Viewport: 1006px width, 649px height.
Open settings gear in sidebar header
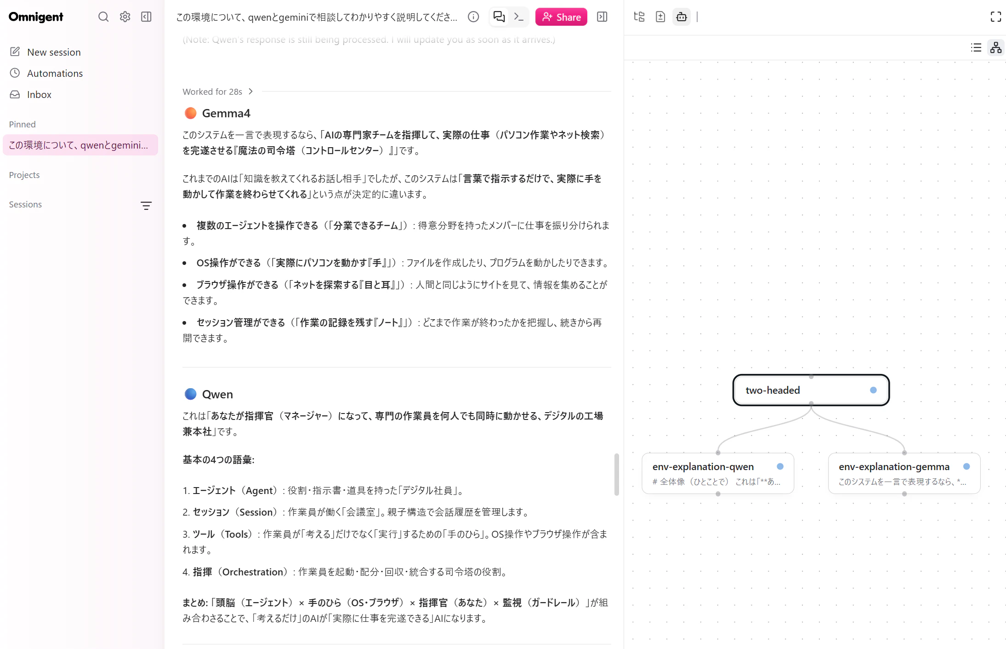(x=125, y=17)
